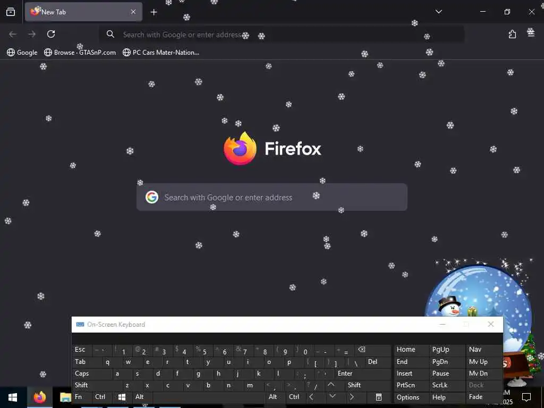
Task: Toggle left Ctrl on On-Screen Keyboard
Action: (x=101, y=397)
